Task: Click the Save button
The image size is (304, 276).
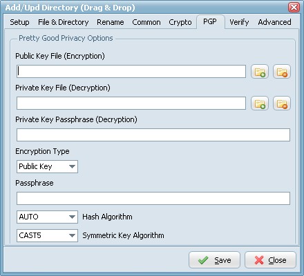Action: [214, 260]
